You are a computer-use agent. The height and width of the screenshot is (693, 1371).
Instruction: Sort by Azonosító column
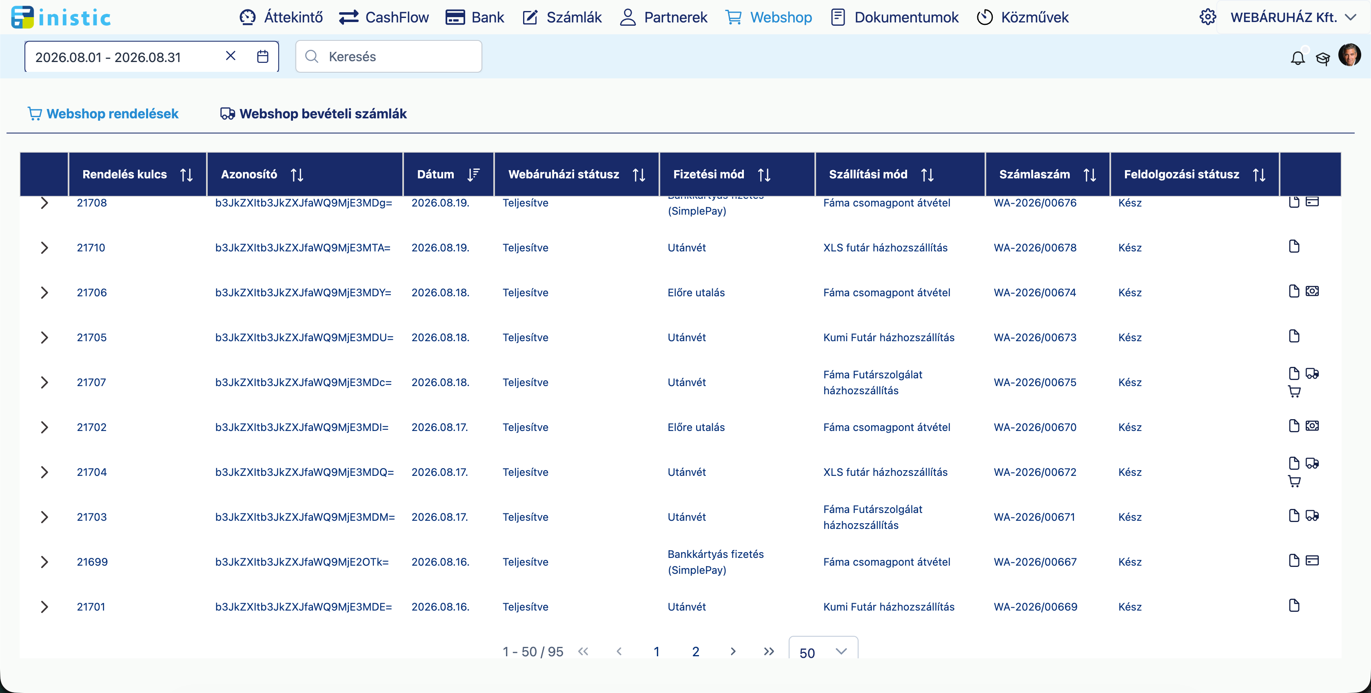(297, 175)
